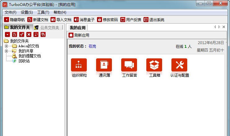Click the 在岗 status link
Viewport: 230px width, 136px height.
pos(92,46)
